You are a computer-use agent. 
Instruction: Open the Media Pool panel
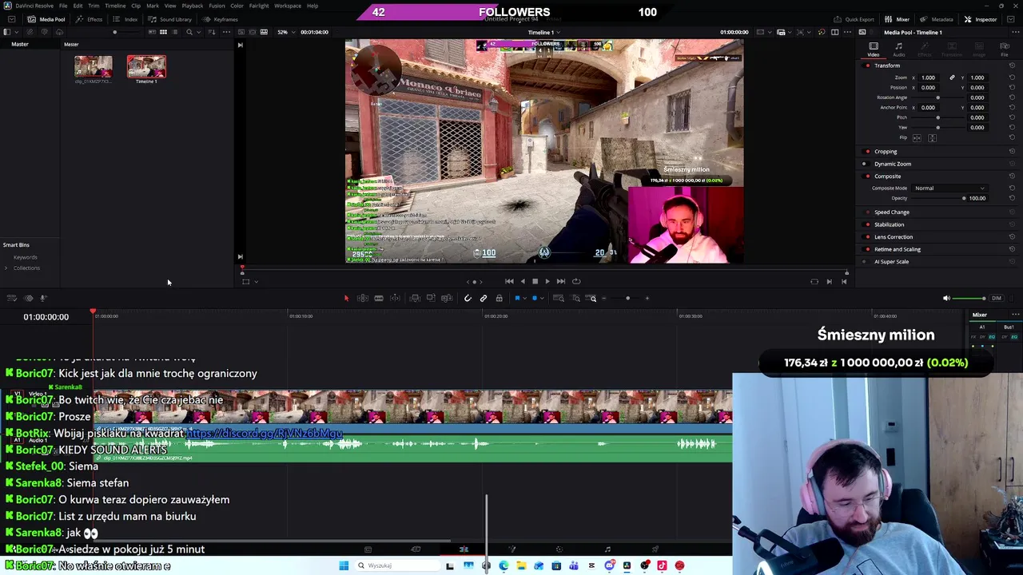(x=46, y=19)
